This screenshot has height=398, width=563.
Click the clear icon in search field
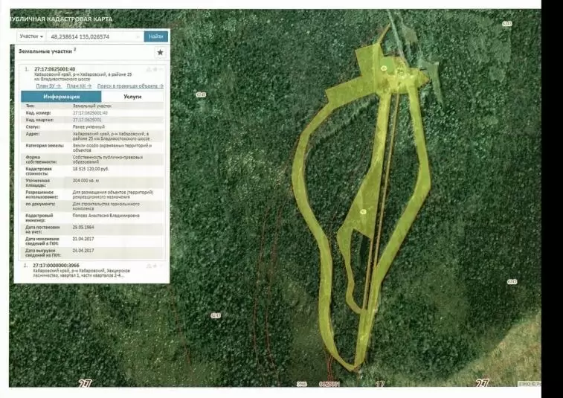[138, 36]
